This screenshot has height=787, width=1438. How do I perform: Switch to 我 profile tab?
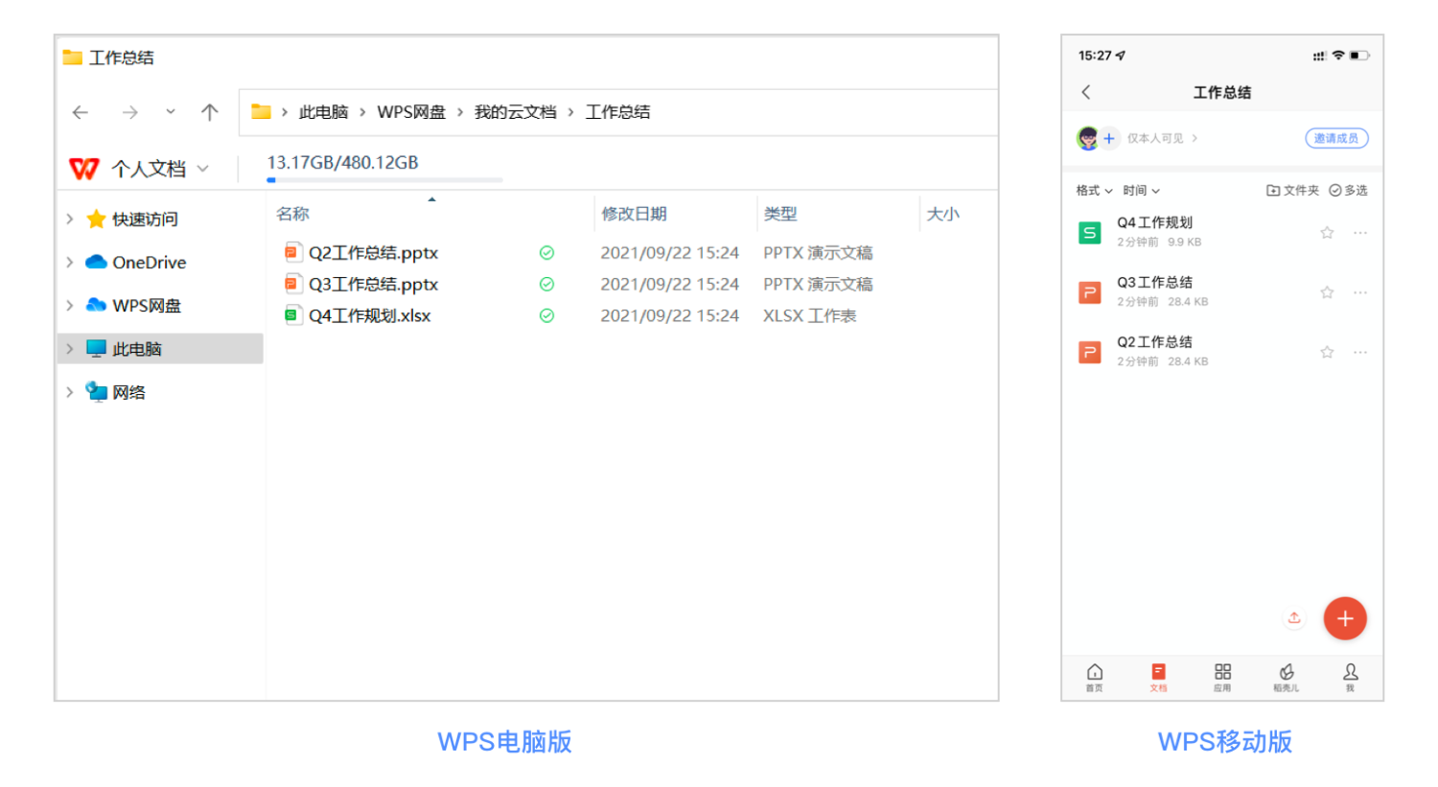[x=1350, y=677]
